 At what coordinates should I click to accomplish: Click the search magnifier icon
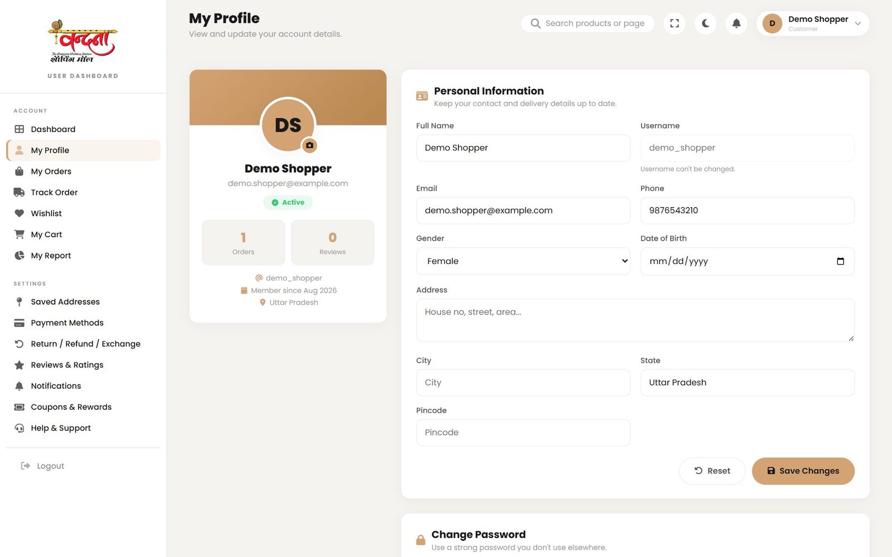pos(536,23)
